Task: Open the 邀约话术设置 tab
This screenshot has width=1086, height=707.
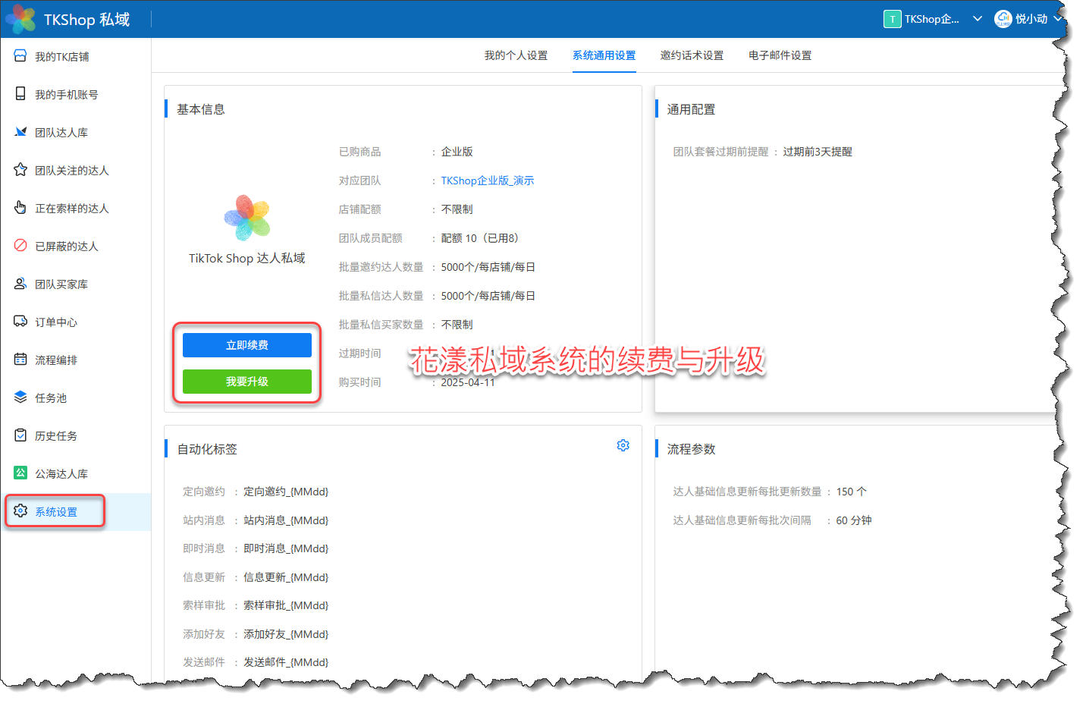Action: click(692, 55)
